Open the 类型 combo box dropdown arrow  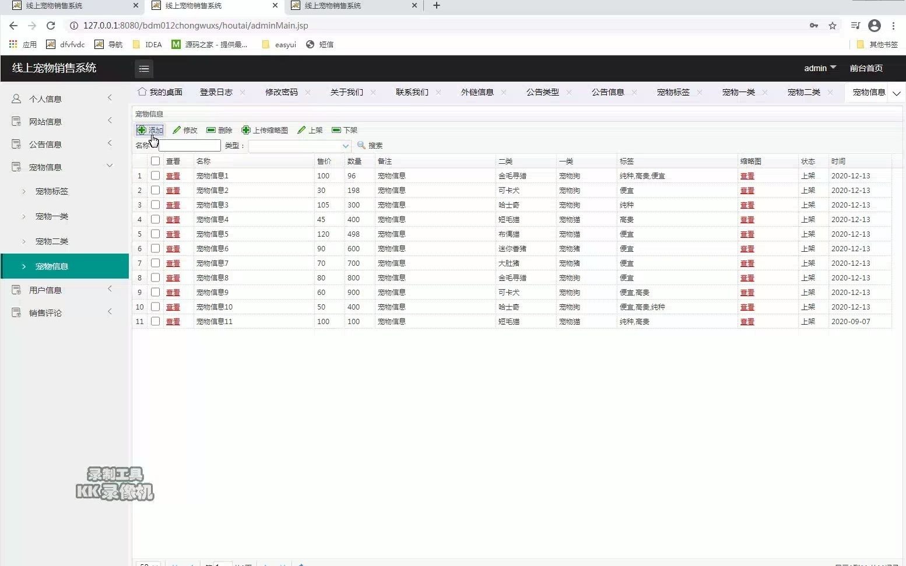(x=345, y=146)
